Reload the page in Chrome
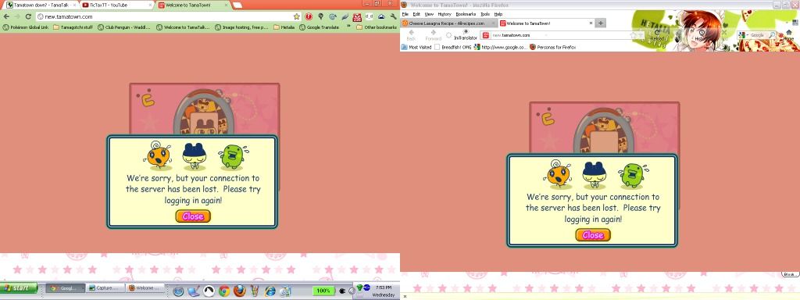Screen dimensions: 800x300 (x=28, y=16)
